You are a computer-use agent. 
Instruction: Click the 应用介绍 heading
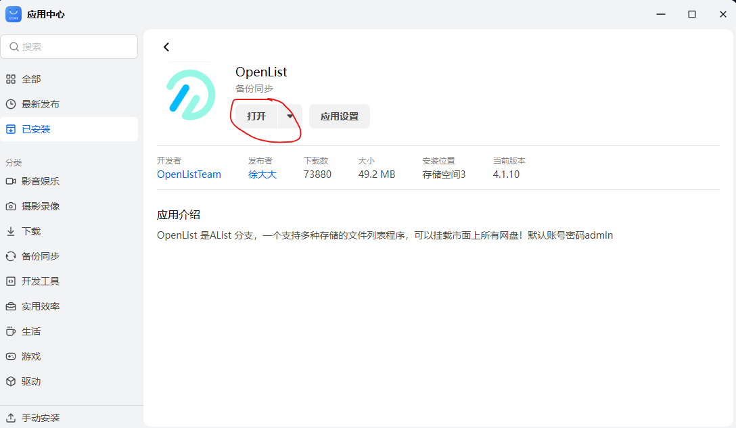click(x=179, y=215)
